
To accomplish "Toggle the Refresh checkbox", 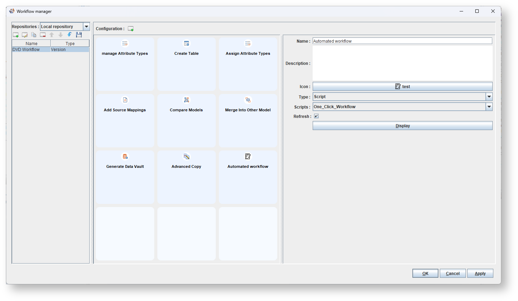I will point(316,116).
